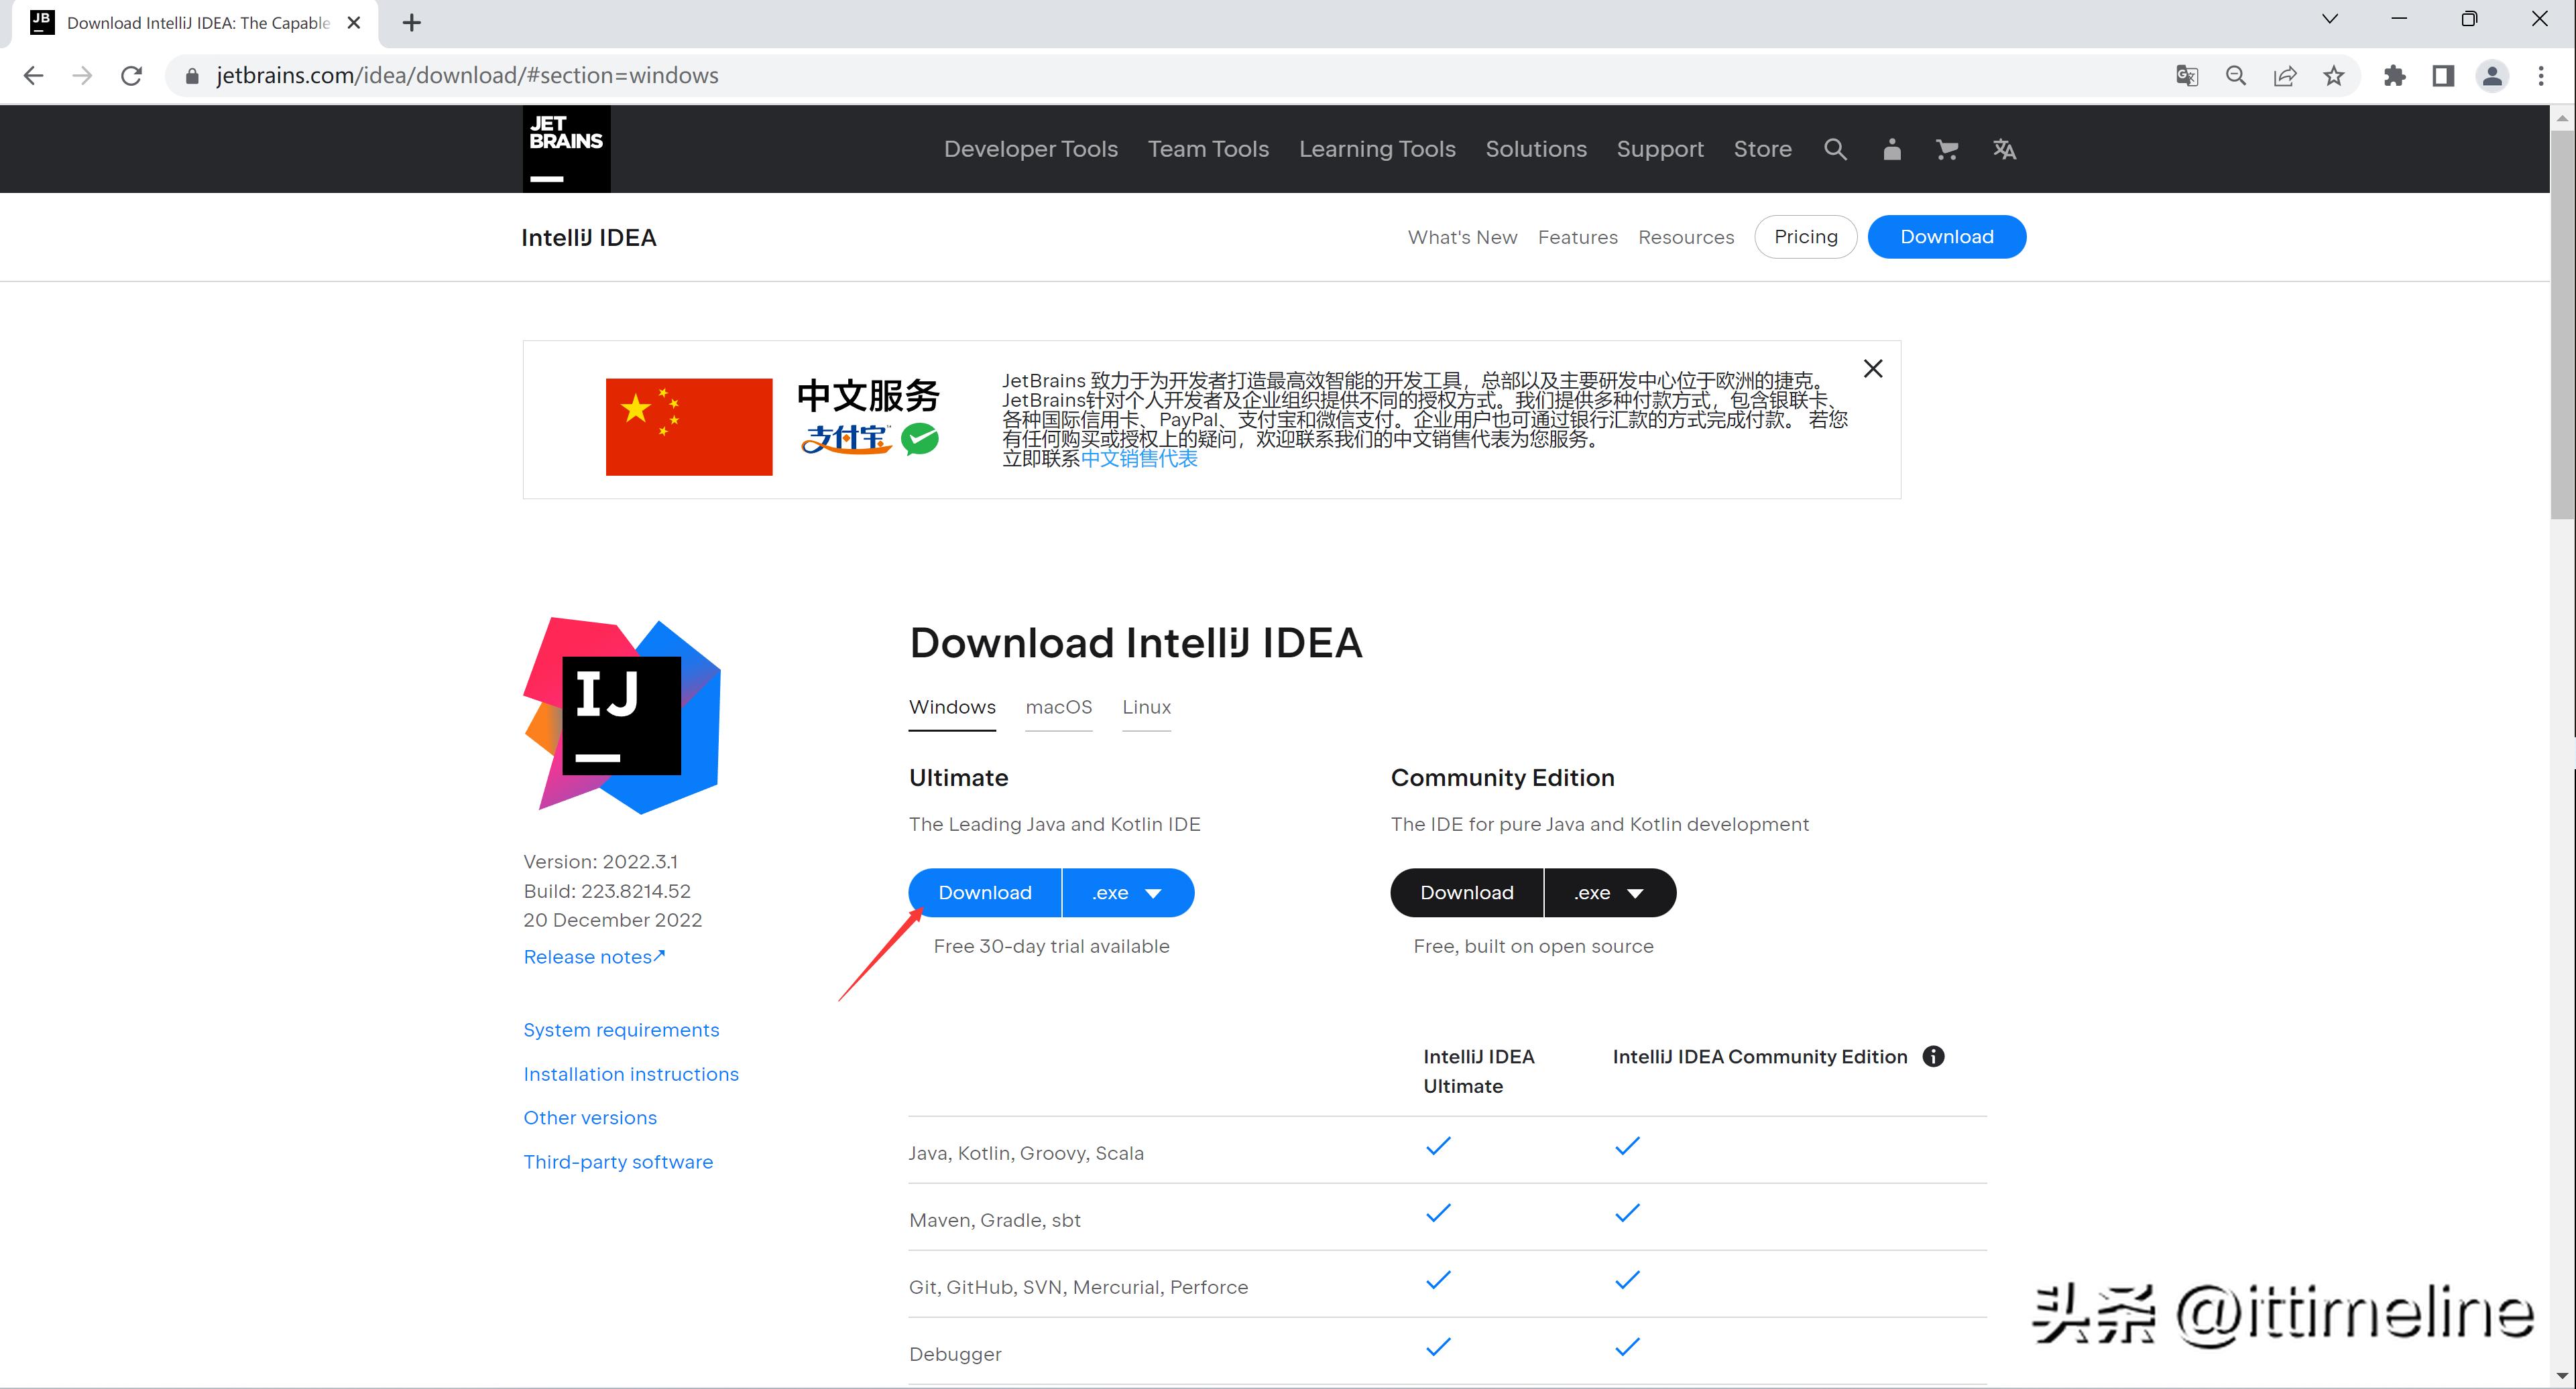Click the share page icon

2285,76
